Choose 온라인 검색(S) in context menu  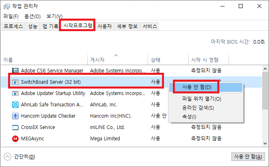(x=206, y=108)
